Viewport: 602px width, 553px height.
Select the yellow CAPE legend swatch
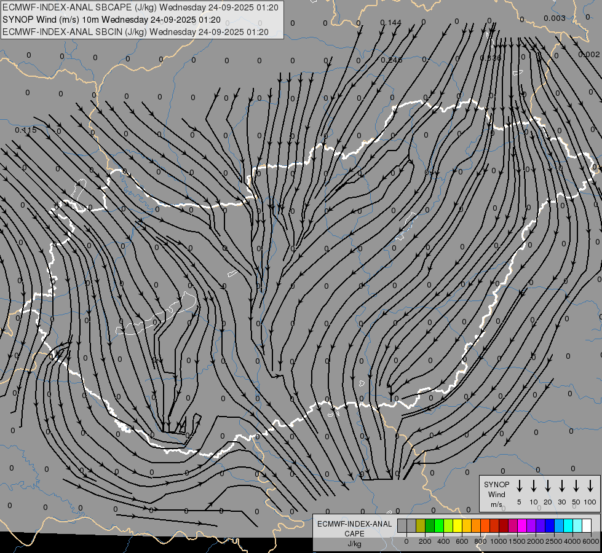457,525
